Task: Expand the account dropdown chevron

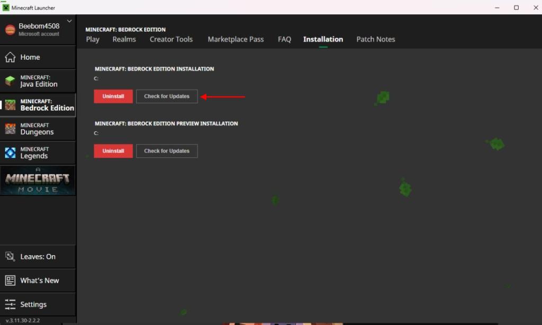Action: pos(69,20)
